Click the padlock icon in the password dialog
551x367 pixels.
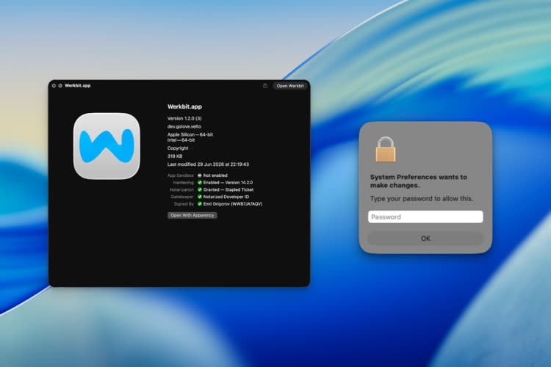click(x=386, y=150)
